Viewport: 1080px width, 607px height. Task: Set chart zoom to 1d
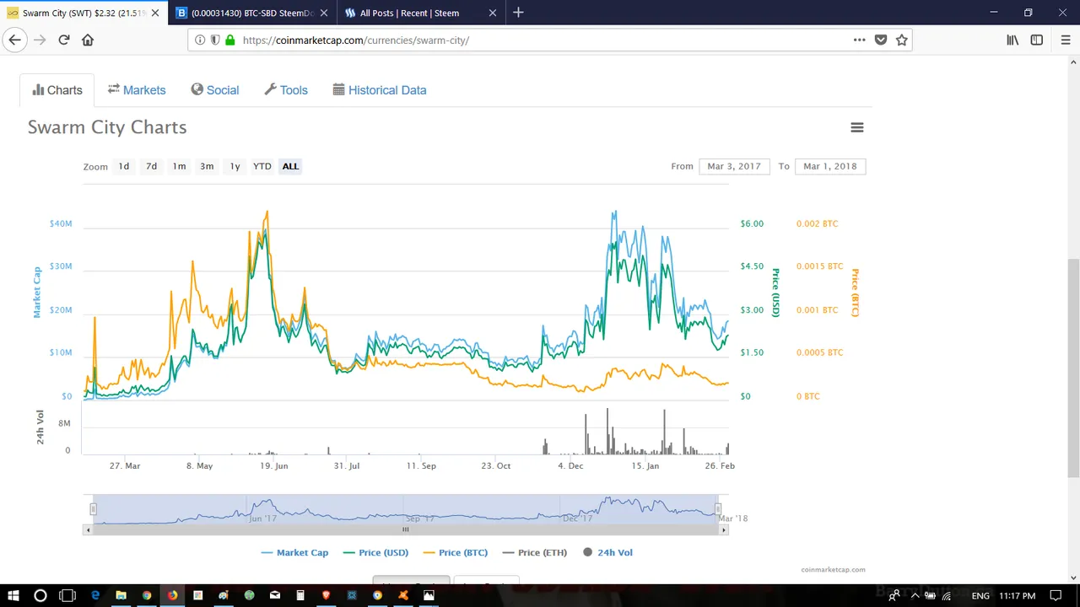point(124,166)
